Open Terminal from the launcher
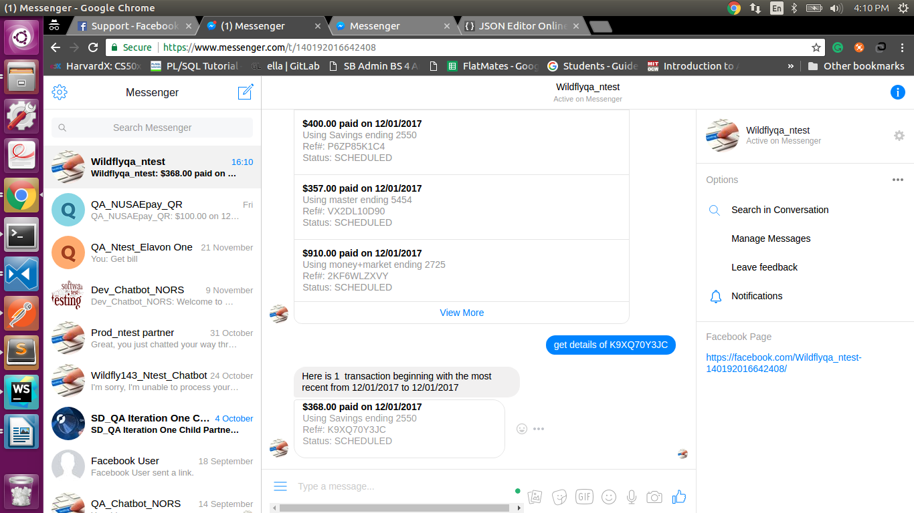Viewport: 914px width, 513px height. (21, 234)
